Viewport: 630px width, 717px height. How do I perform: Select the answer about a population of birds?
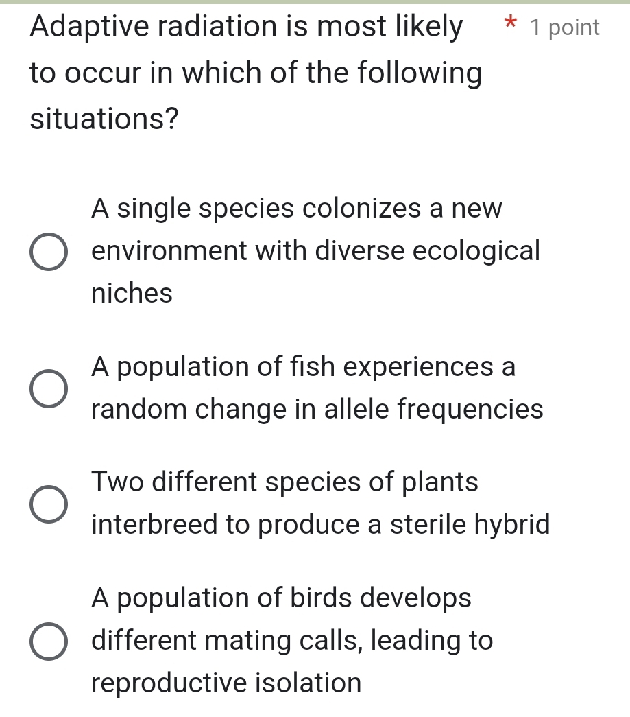(281, 598)
